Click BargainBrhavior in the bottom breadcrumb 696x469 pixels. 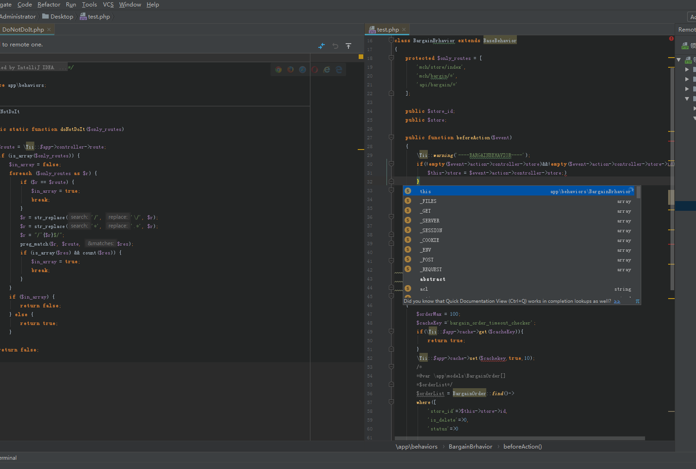pyautogui.click(x=470, y=447)
